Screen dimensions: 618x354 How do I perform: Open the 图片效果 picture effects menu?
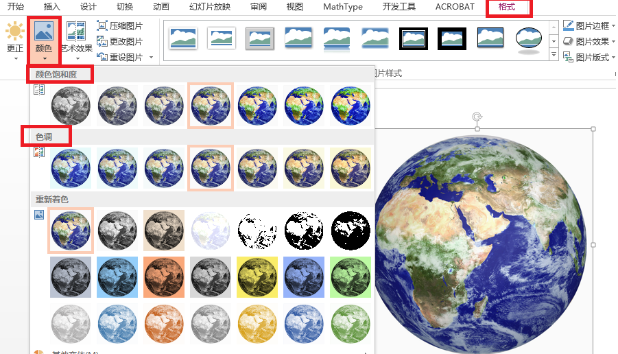[589, 42]
